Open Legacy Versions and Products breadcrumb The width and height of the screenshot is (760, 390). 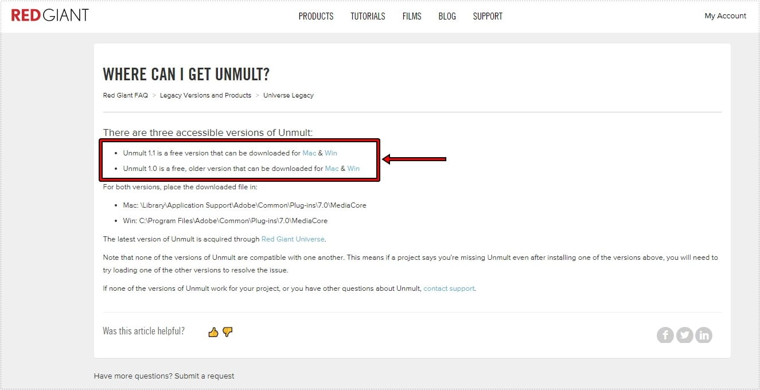click(205, 95)
